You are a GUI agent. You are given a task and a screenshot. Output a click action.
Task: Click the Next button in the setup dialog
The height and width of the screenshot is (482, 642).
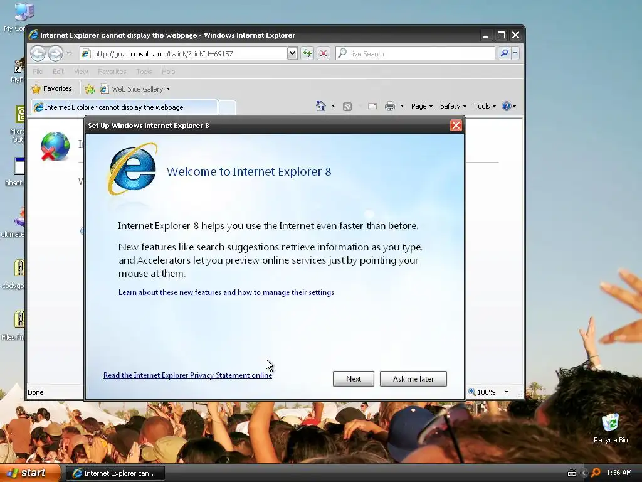pos(354,378)
